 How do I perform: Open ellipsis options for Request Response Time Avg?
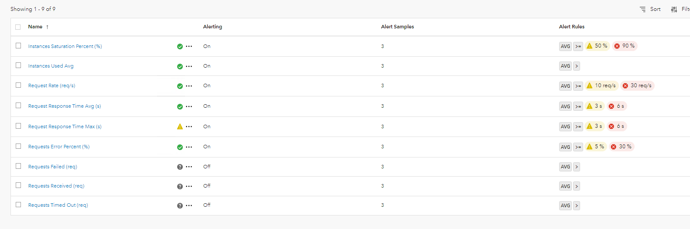click(189, 106)
